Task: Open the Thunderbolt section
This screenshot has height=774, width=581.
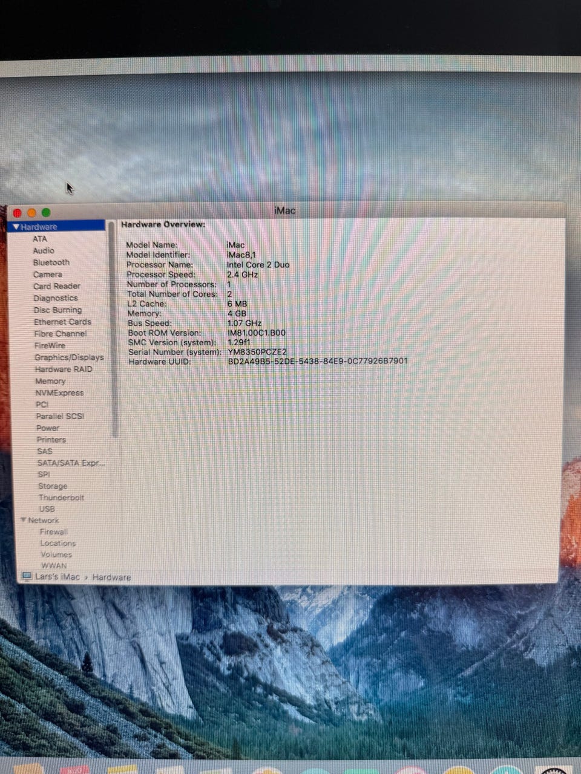Action: tap(62, 497)
